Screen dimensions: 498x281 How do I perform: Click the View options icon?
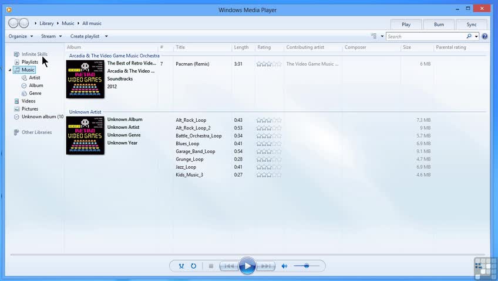coord(374,36)
